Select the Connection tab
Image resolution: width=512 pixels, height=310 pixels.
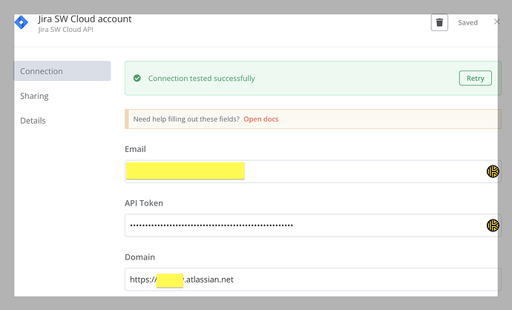62,71
